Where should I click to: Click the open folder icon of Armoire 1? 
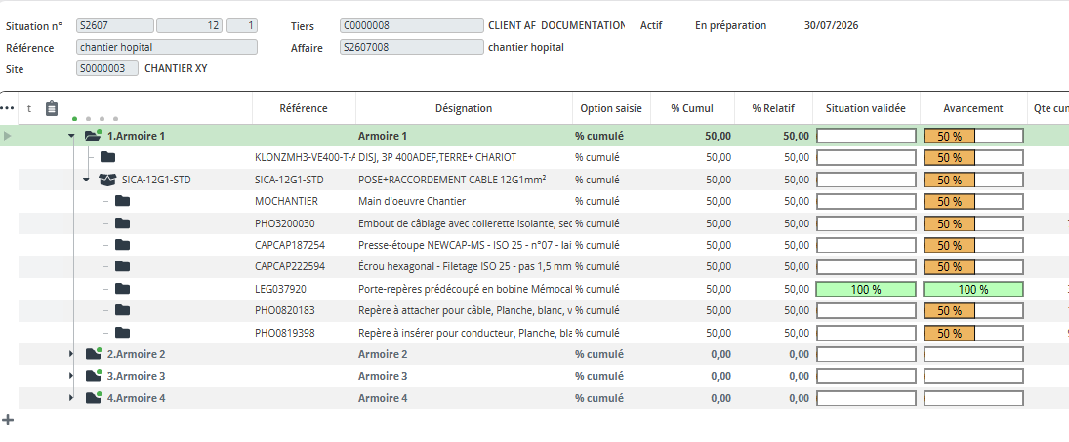pyautogui.click(x=93, y=135)
